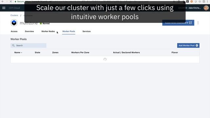The height and width of the screenshot is (118, 210).
Task: Open cluster actions three-dot menu
Action: pos(198,23)
